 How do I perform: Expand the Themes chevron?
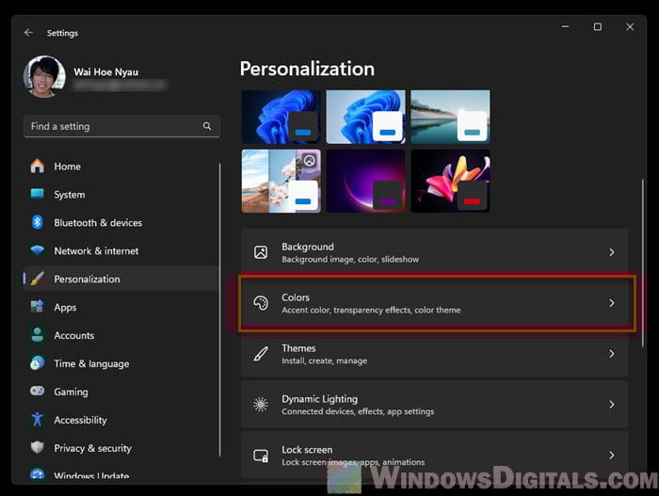(x=612, y=354)
